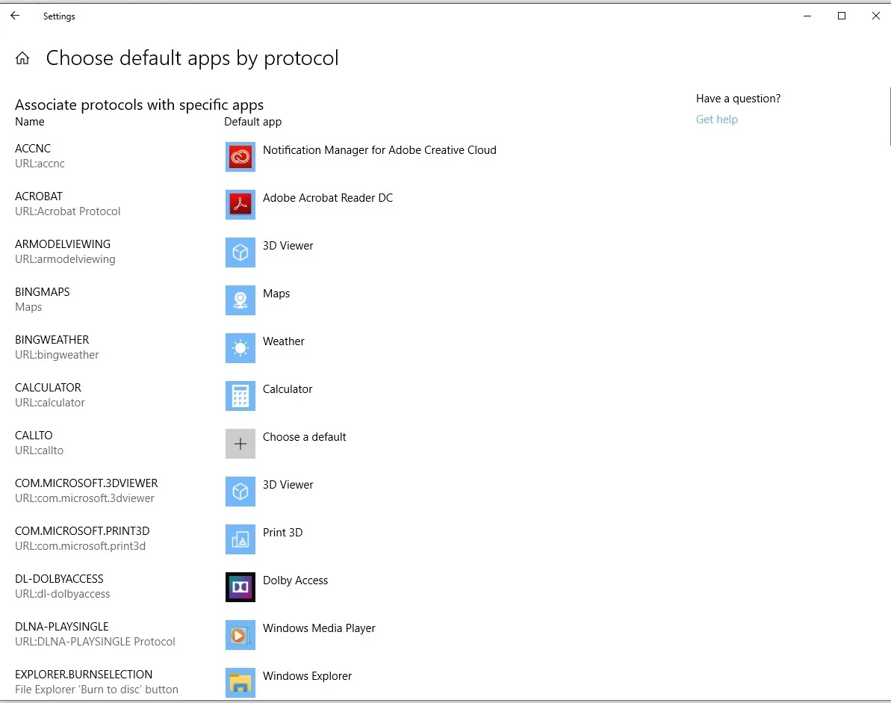Click the URL:DLNA-PLAYSINGLE Protocol description
891x703 pixels.
(95, 642)
